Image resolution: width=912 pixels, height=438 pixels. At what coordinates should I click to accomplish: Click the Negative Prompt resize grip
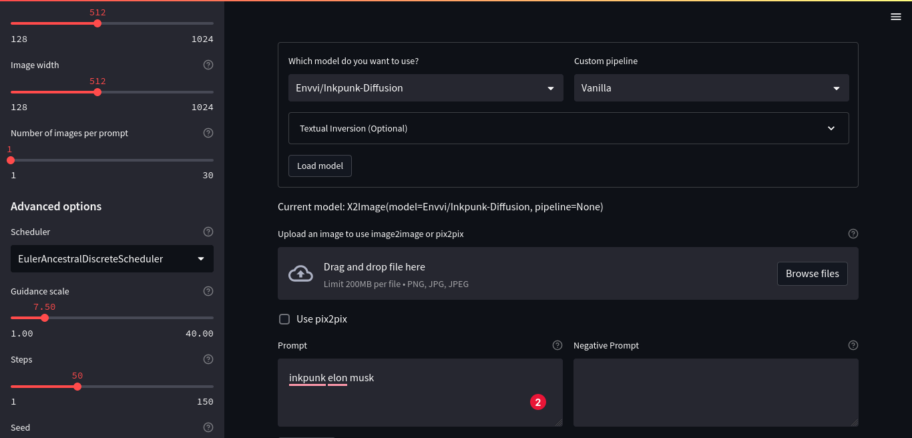(854, 422)
